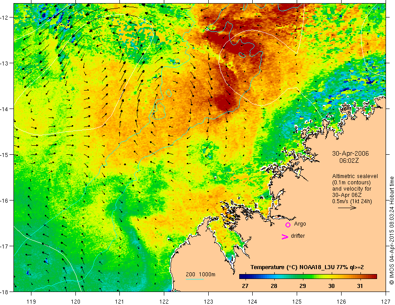
Task: Click the 'and velocity for' caption line
Action: [x=351, y=189]
